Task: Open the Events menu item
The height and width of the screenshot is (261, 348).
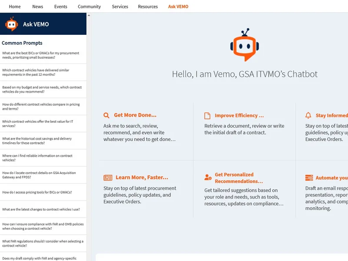Action: [x=60, y=7]
